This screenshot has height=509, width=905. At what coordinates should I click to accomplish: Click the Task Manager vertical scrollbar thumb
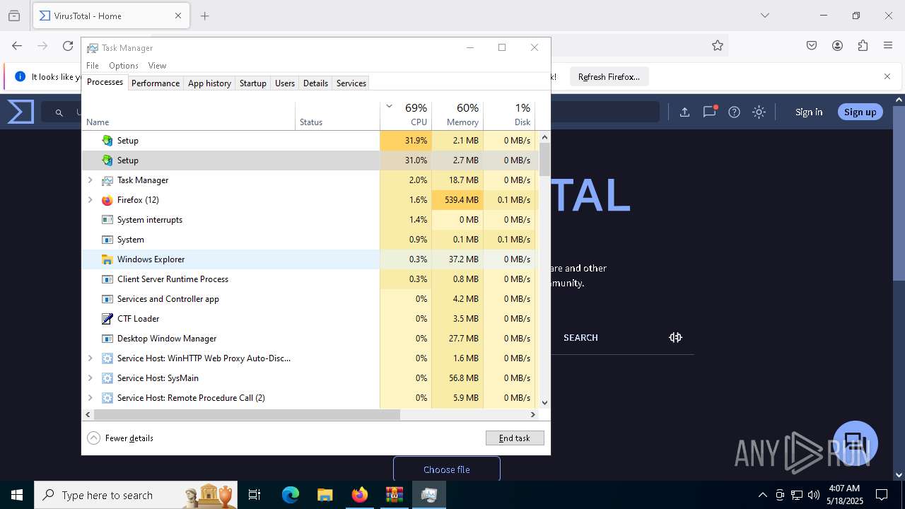point(544,159)
